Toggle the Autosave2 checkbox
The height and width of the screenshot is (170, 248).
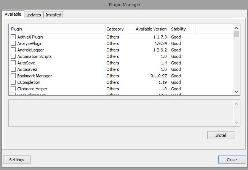(13, 69)
